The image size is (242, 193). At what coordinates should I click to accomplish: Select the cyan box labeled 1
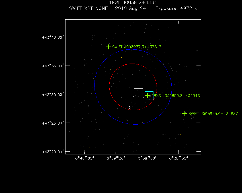149,96
